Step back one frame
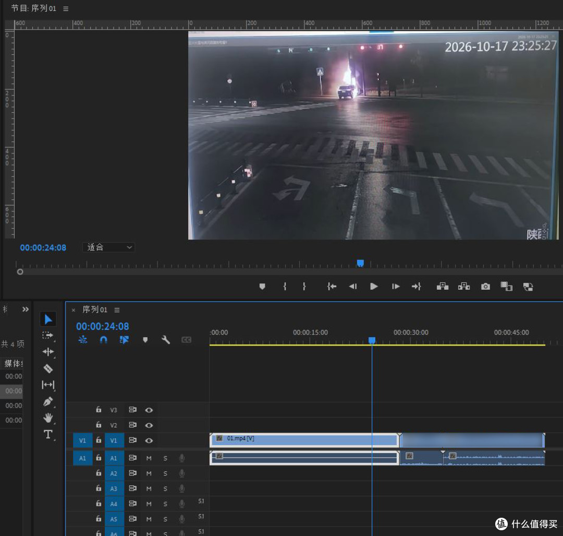Screen dimensions: 563x536 pos(352,287)
